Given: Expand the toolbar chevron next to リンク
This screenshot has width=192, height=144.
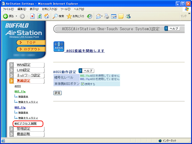Looking at the screenshot, I should [x=189, y=13].
